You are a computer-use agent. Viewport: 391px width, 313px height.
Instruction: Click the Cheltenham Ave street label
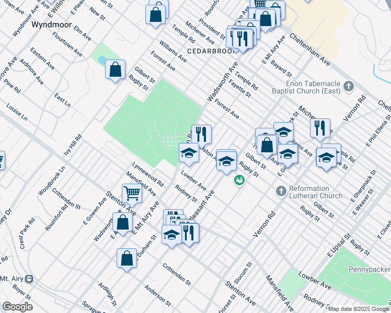click(x=310, y=49)
